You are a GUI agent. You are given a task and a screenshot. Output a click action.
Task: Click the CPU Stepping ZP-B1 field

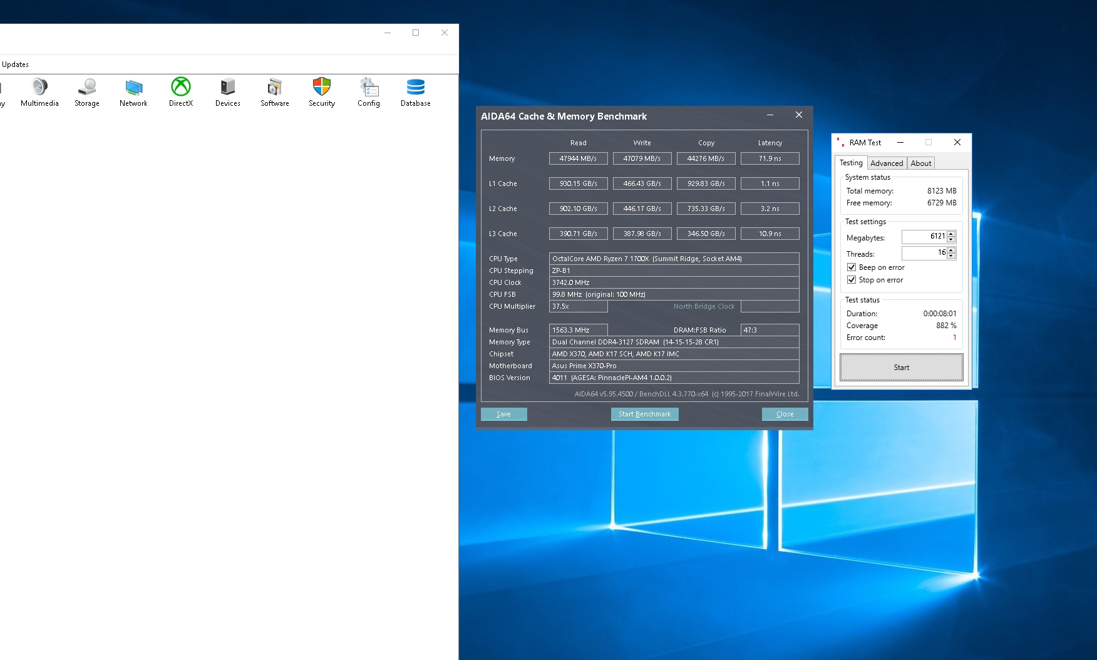pyautogui.click(x=674, y=271)
